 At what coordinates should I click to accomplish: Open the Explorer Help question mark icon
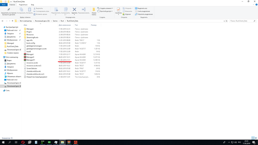click(x=256, y=4)
